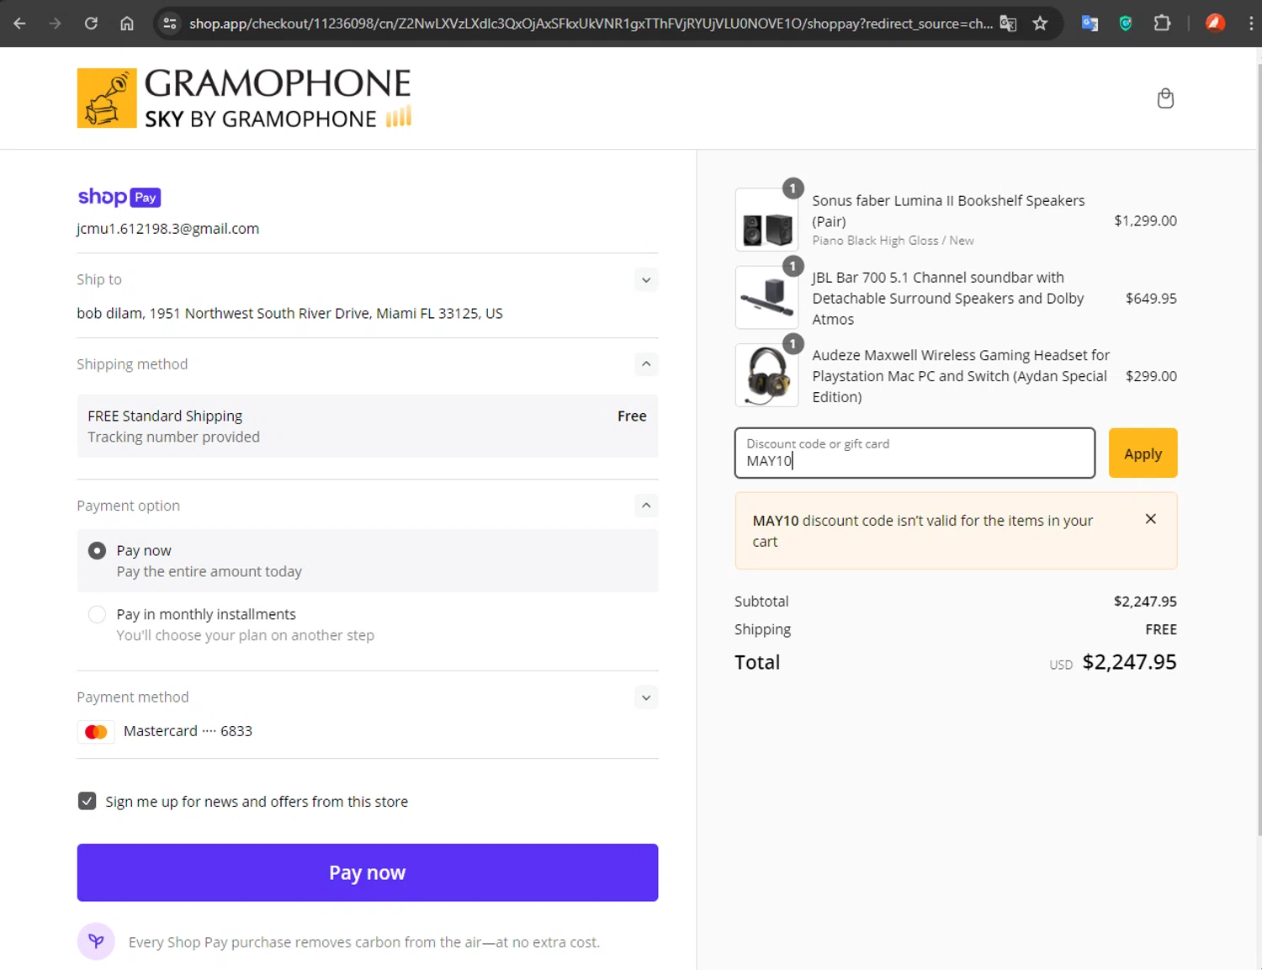The width and height of the screenshot is (1262, 970).
Task: Click the $1,299.00 item price
Action: (1145, 220)
